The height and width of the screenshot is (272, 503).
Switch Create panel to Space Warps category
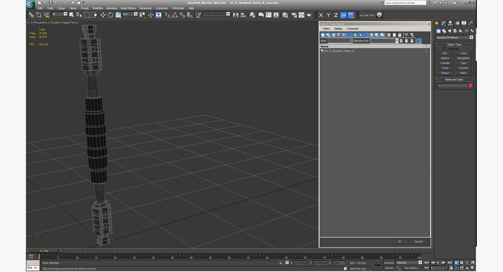466,31
